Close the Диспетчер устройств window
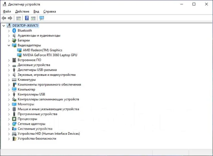 (x=206, y=4)
